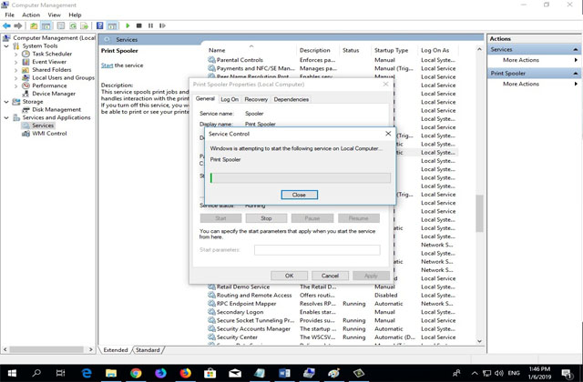Open the Help menu
Image resolution: width=583 pixels, height=382 pixels.
pyautogui.click(x=75, y=15)
